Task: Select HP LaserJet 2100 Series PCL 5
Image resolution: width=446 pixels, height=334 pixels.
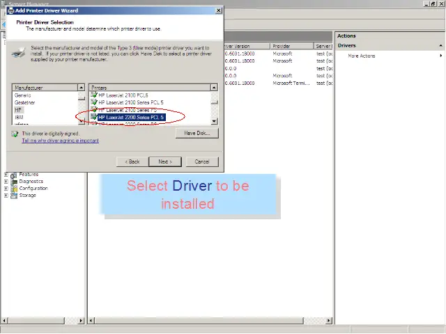Action: (x=131, y=102)
